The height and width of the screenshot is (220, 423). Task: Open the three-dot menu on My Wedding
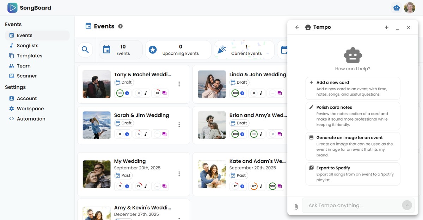[x=179, y=174]
